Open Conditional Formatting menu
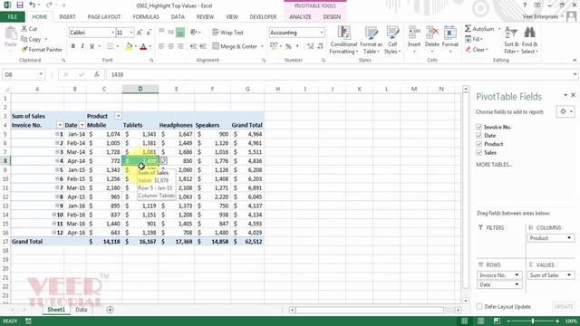 pos(343,41)
